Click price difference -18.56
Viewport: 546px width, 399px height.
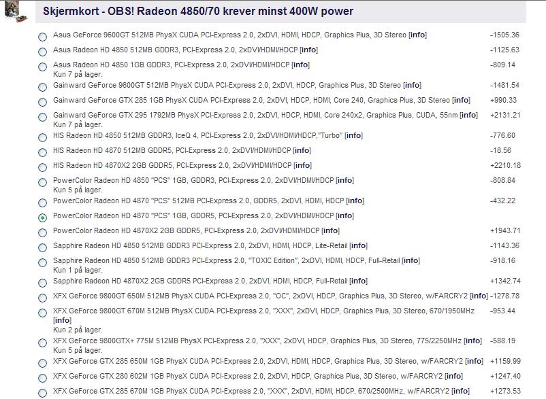pyautogui.click(x=501, y=150)
